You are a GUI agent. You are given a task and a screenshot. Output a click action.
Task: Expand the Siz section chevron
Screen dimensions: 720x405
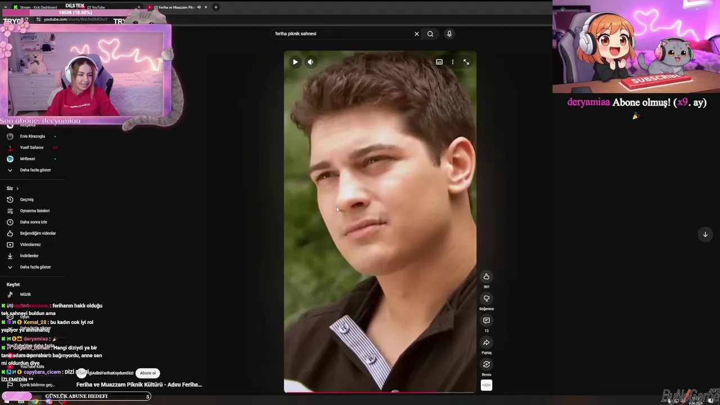click(17, 188)
